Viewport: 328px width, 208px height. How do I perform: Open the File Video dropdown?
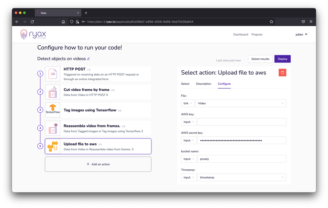click(241, 103)
